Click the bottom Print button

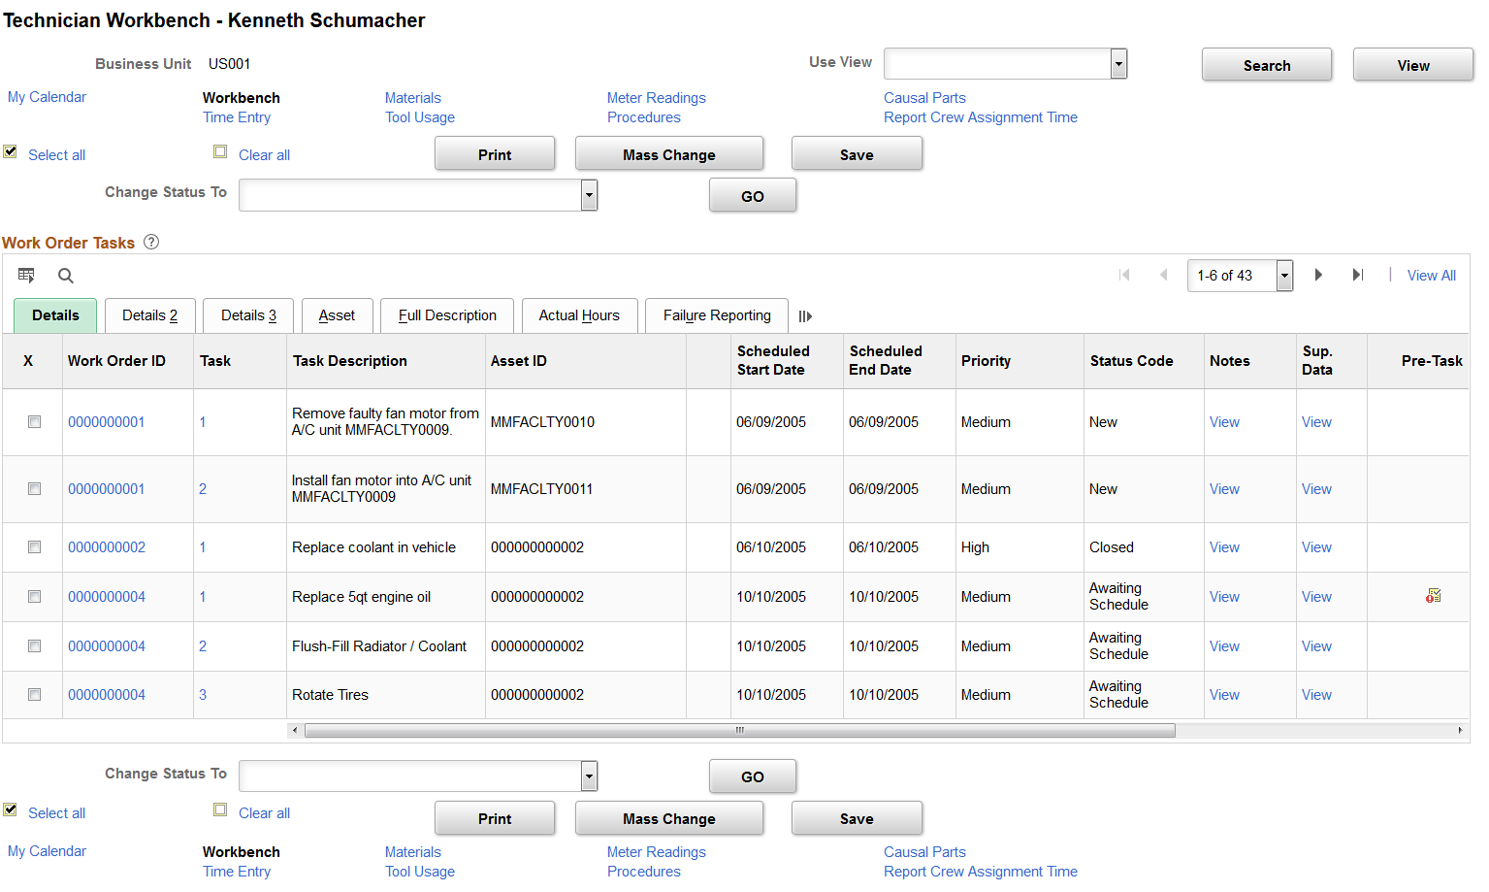495,818
